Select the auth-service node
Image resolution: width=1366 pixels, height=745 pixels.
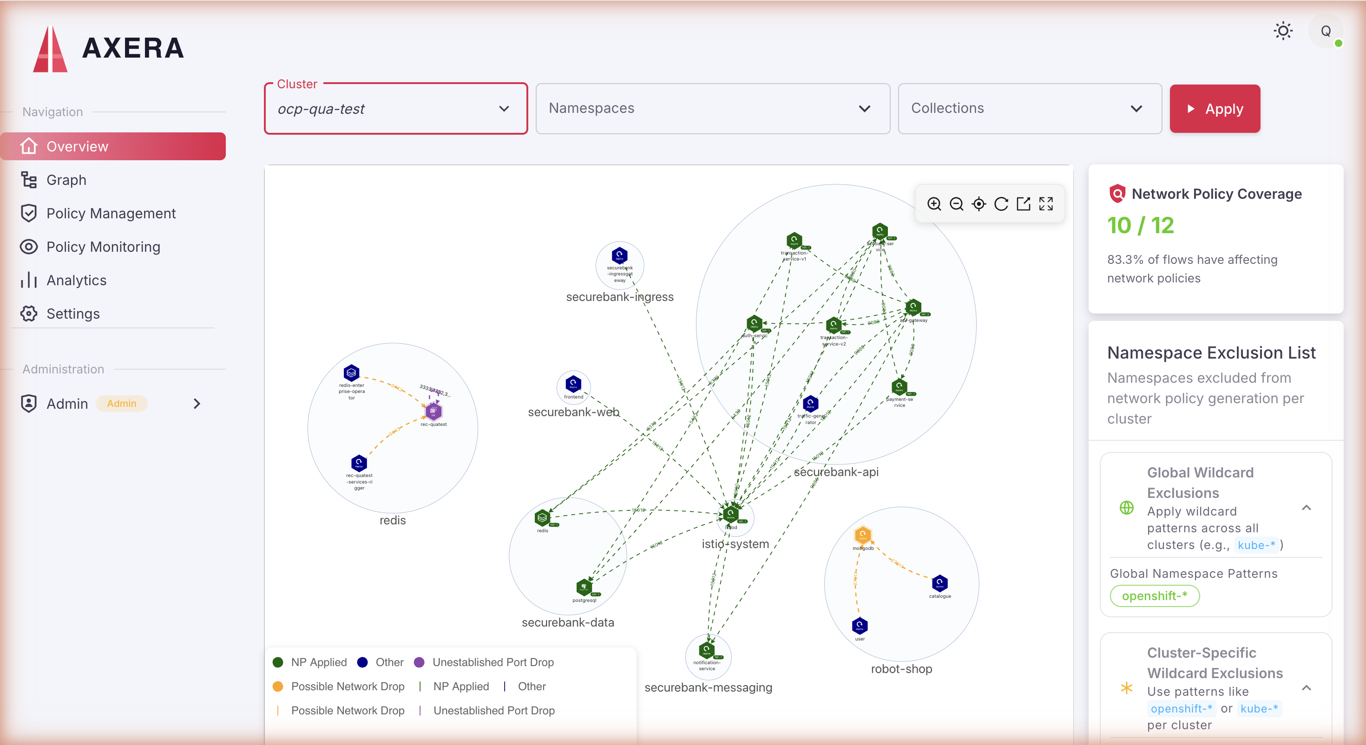pyautogui.click(x=754, y=323)
